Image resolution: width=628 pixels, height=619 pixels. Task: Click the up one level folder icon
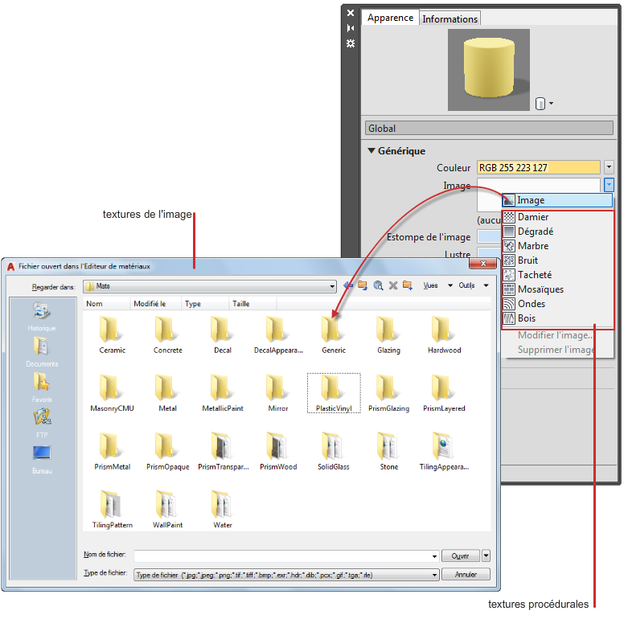[363, 285]
